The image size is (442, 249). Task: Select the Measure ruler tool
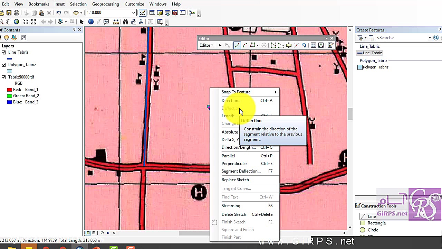tap(116, 22)
